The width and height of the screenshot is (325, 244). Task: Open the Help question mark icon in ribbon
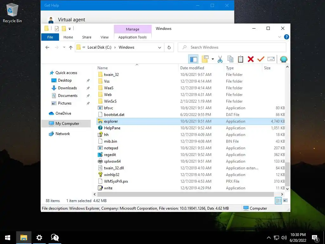point(287,37)
